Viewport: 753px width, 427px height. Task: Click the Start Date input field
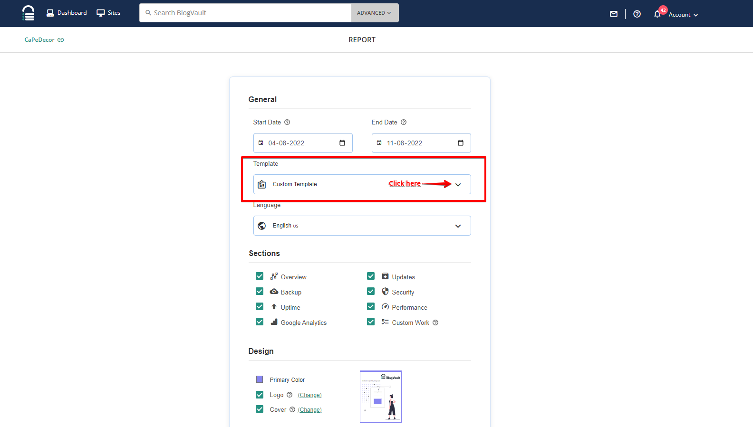tap(303, 143)
